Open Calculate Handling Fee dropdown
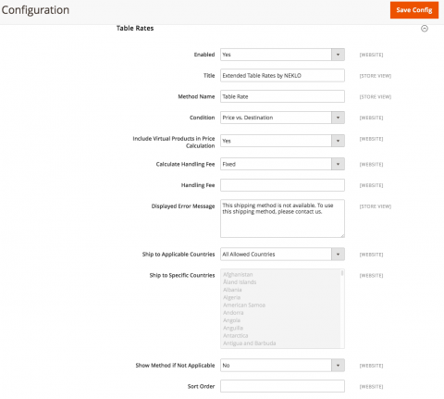The image size is (444, 399). coord(282,164)
